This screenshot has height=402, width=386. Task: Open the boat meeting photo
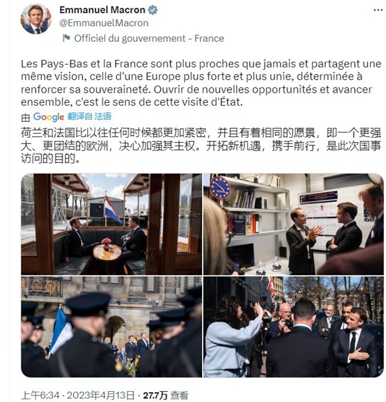click(x=111, y=224)
